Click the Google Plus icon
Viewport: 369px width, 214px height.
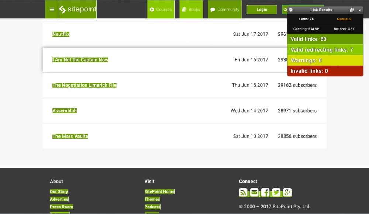287,192
